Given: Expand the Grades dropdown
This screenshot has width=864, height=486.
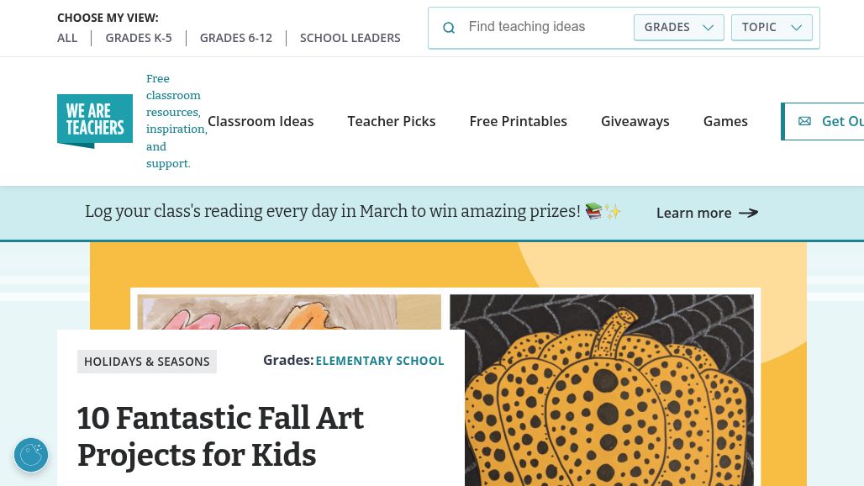Looking at the screenshot, I should click(x=678, y=27).
